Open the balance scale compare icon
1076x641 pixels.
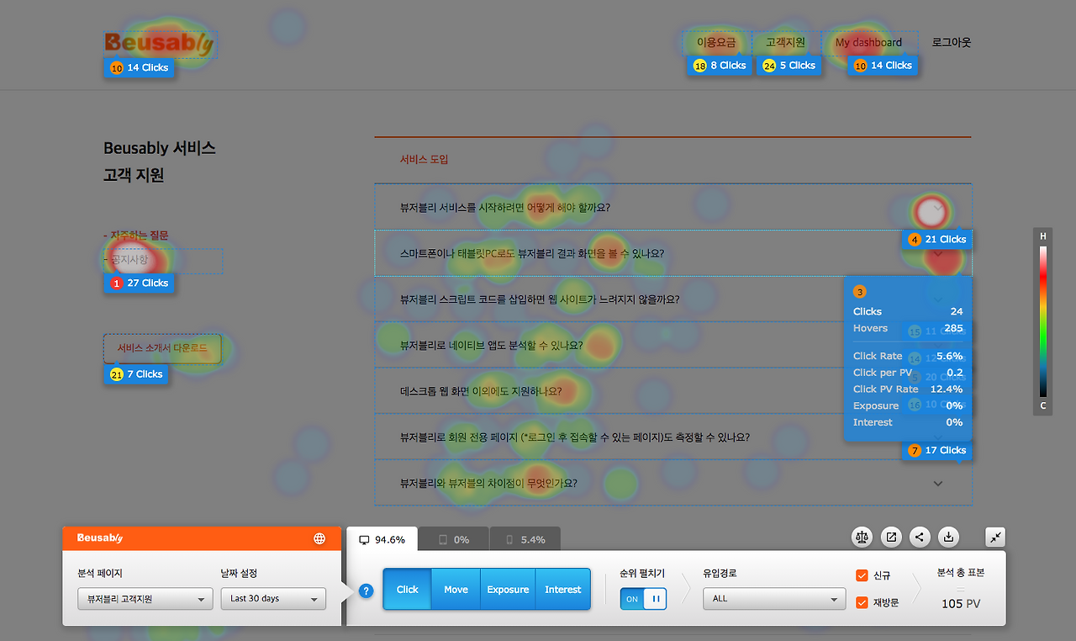862,537
